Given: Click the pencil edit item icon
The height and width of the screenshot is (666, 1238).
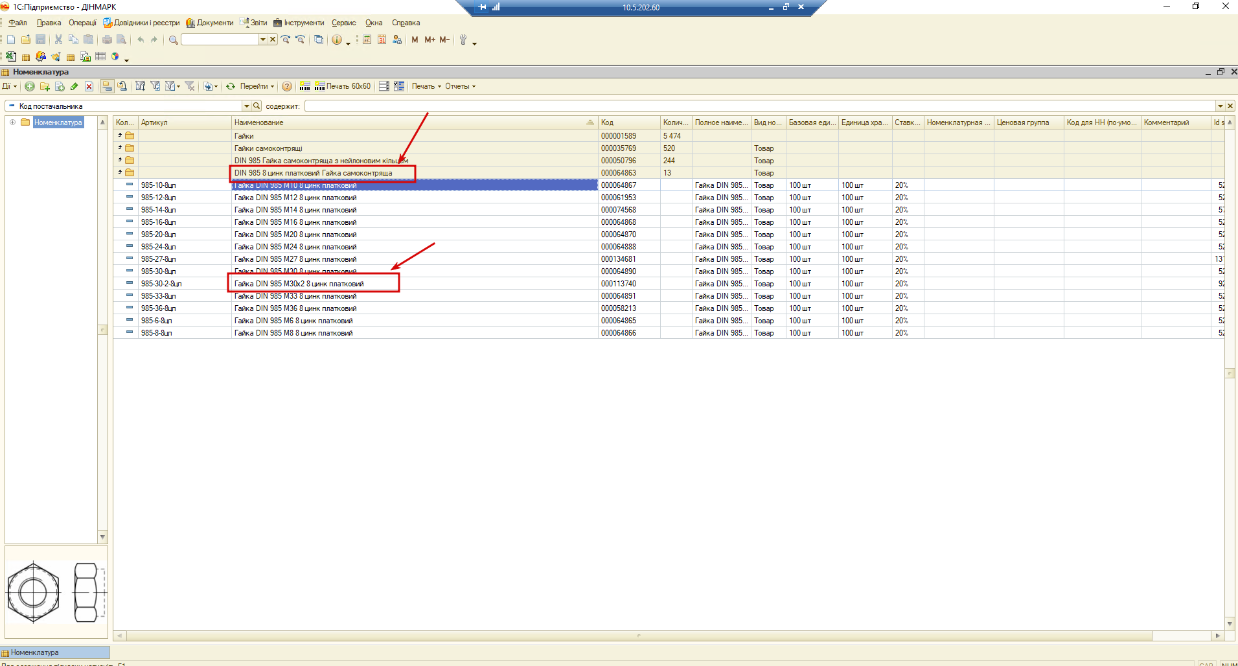Looking at the screenshot, I should [75, 86].
